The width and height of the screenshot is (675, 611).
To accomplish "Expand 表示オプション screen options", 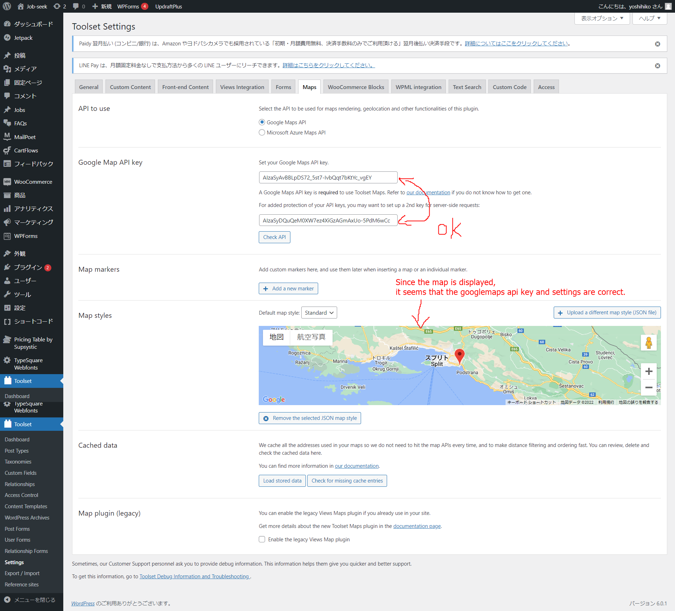I will (602, 18).
